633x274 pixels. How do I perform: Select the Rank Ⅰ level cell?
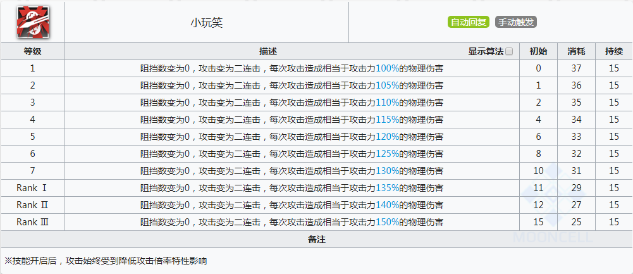[32, 188]
